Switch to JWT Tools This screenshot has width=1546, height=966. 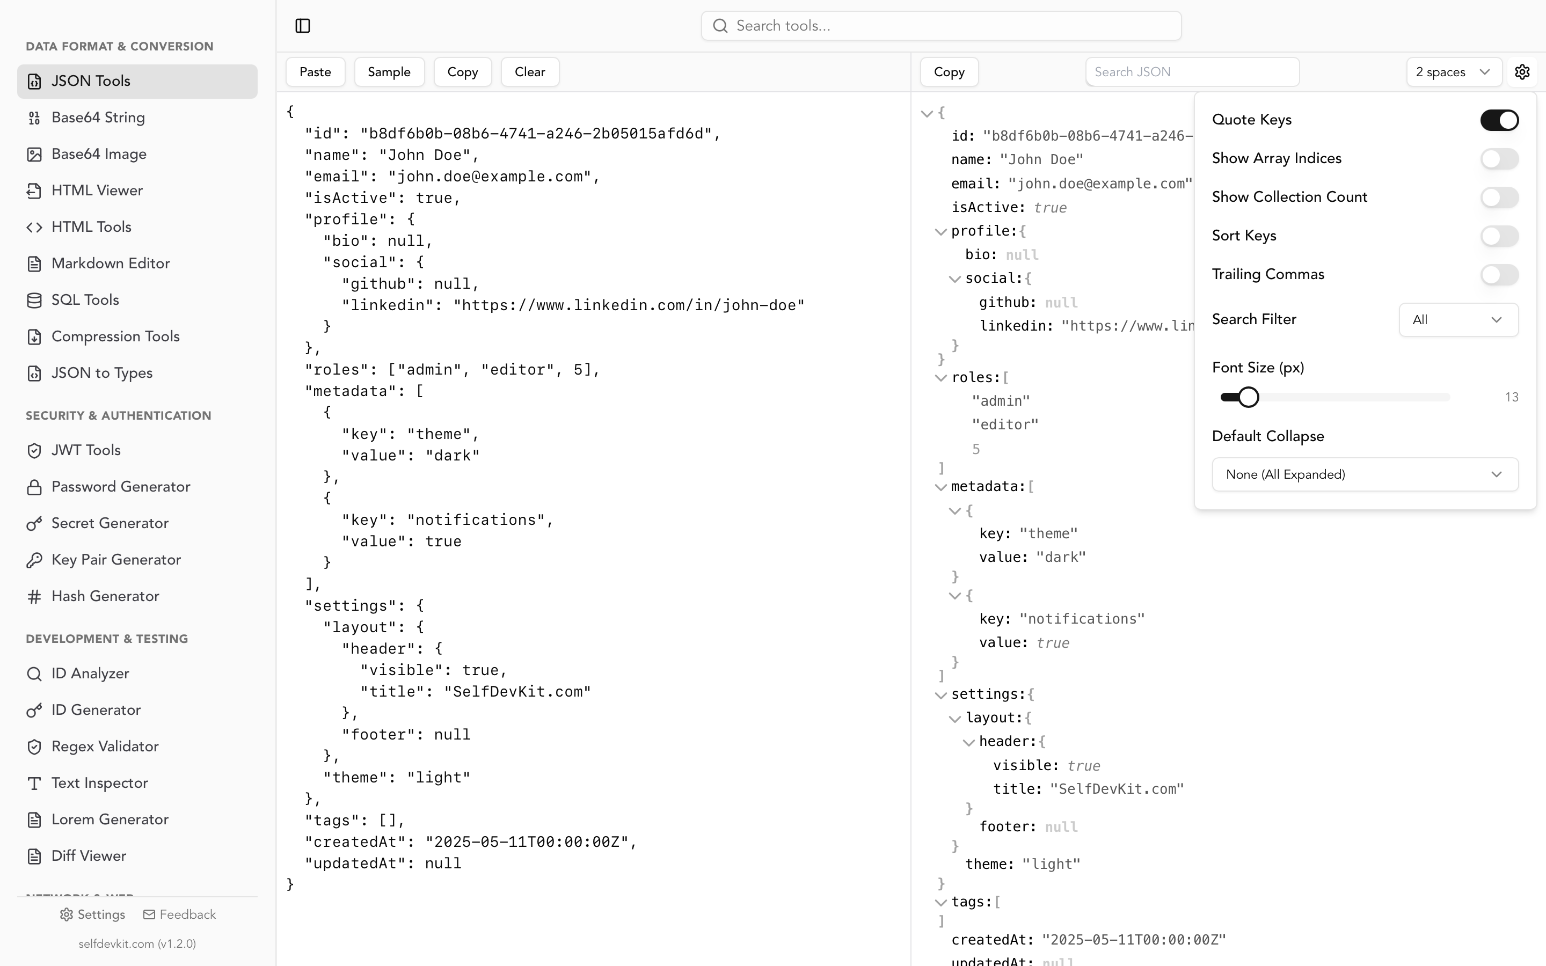(137, 450)
